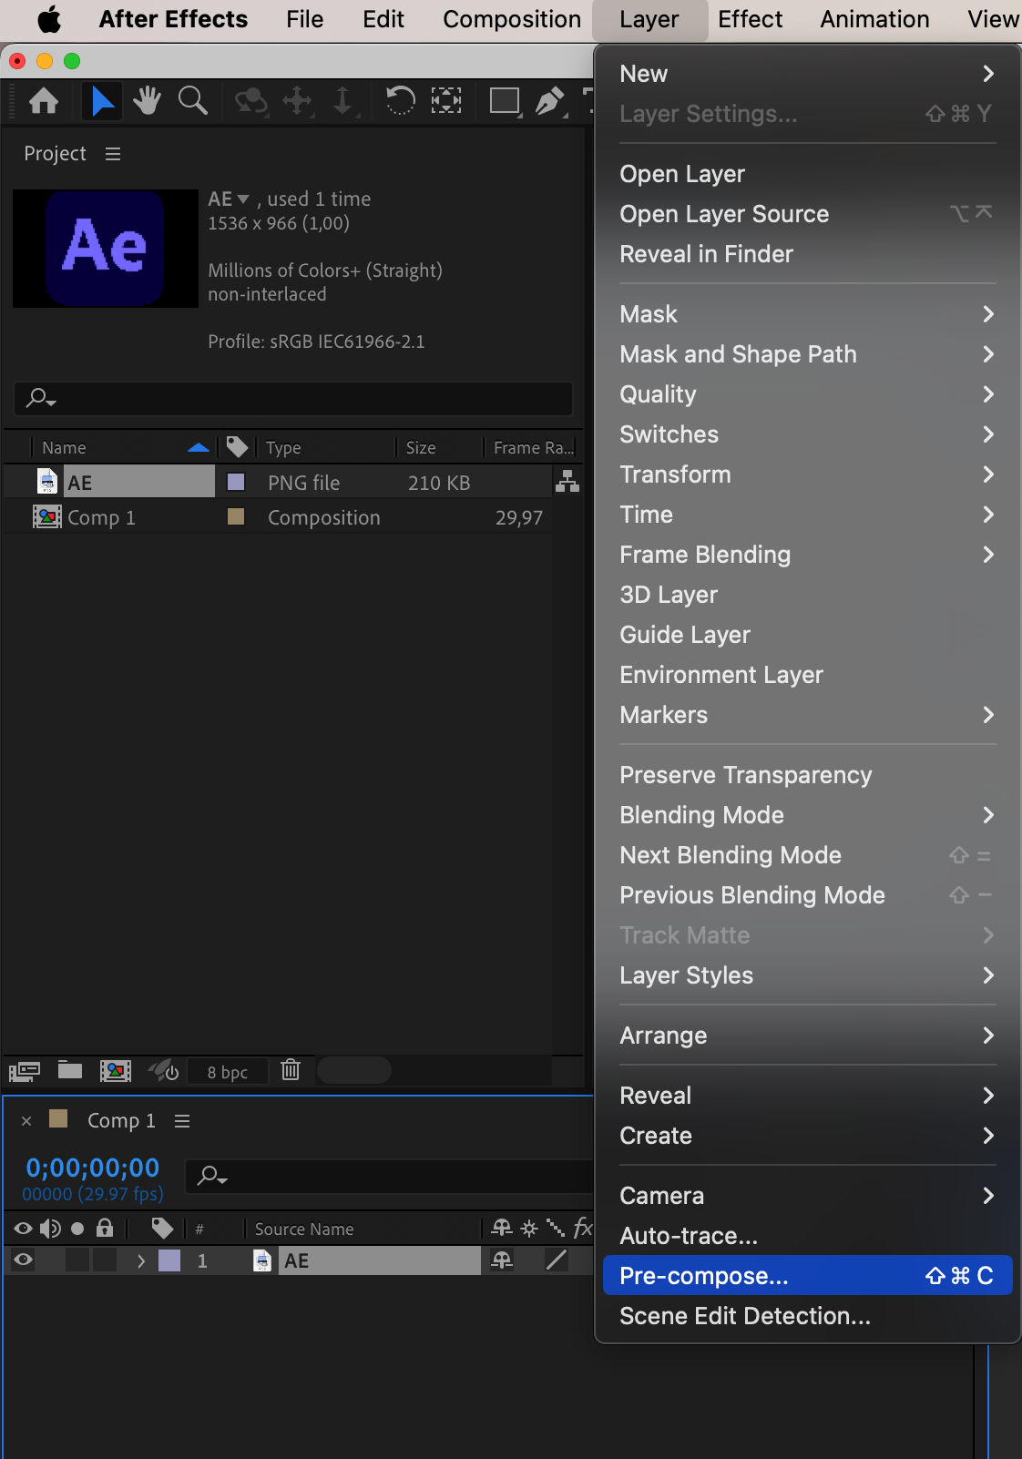This screenshot has width=1022, height=1459.
Task: Click the Home icon in toolbar
Action: (44, 100)
